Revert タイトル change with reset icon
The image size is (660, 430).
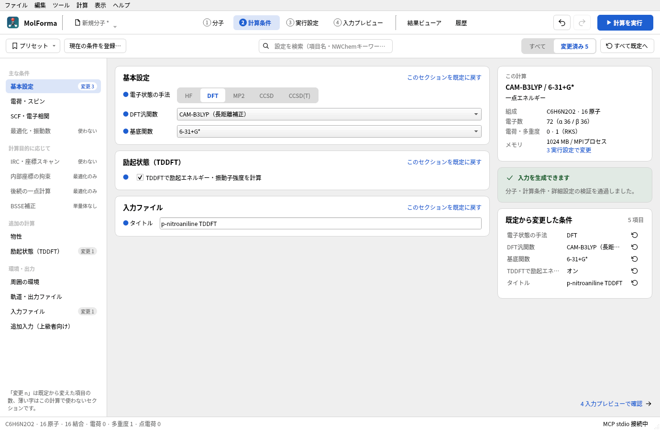(x=635, y=283)
